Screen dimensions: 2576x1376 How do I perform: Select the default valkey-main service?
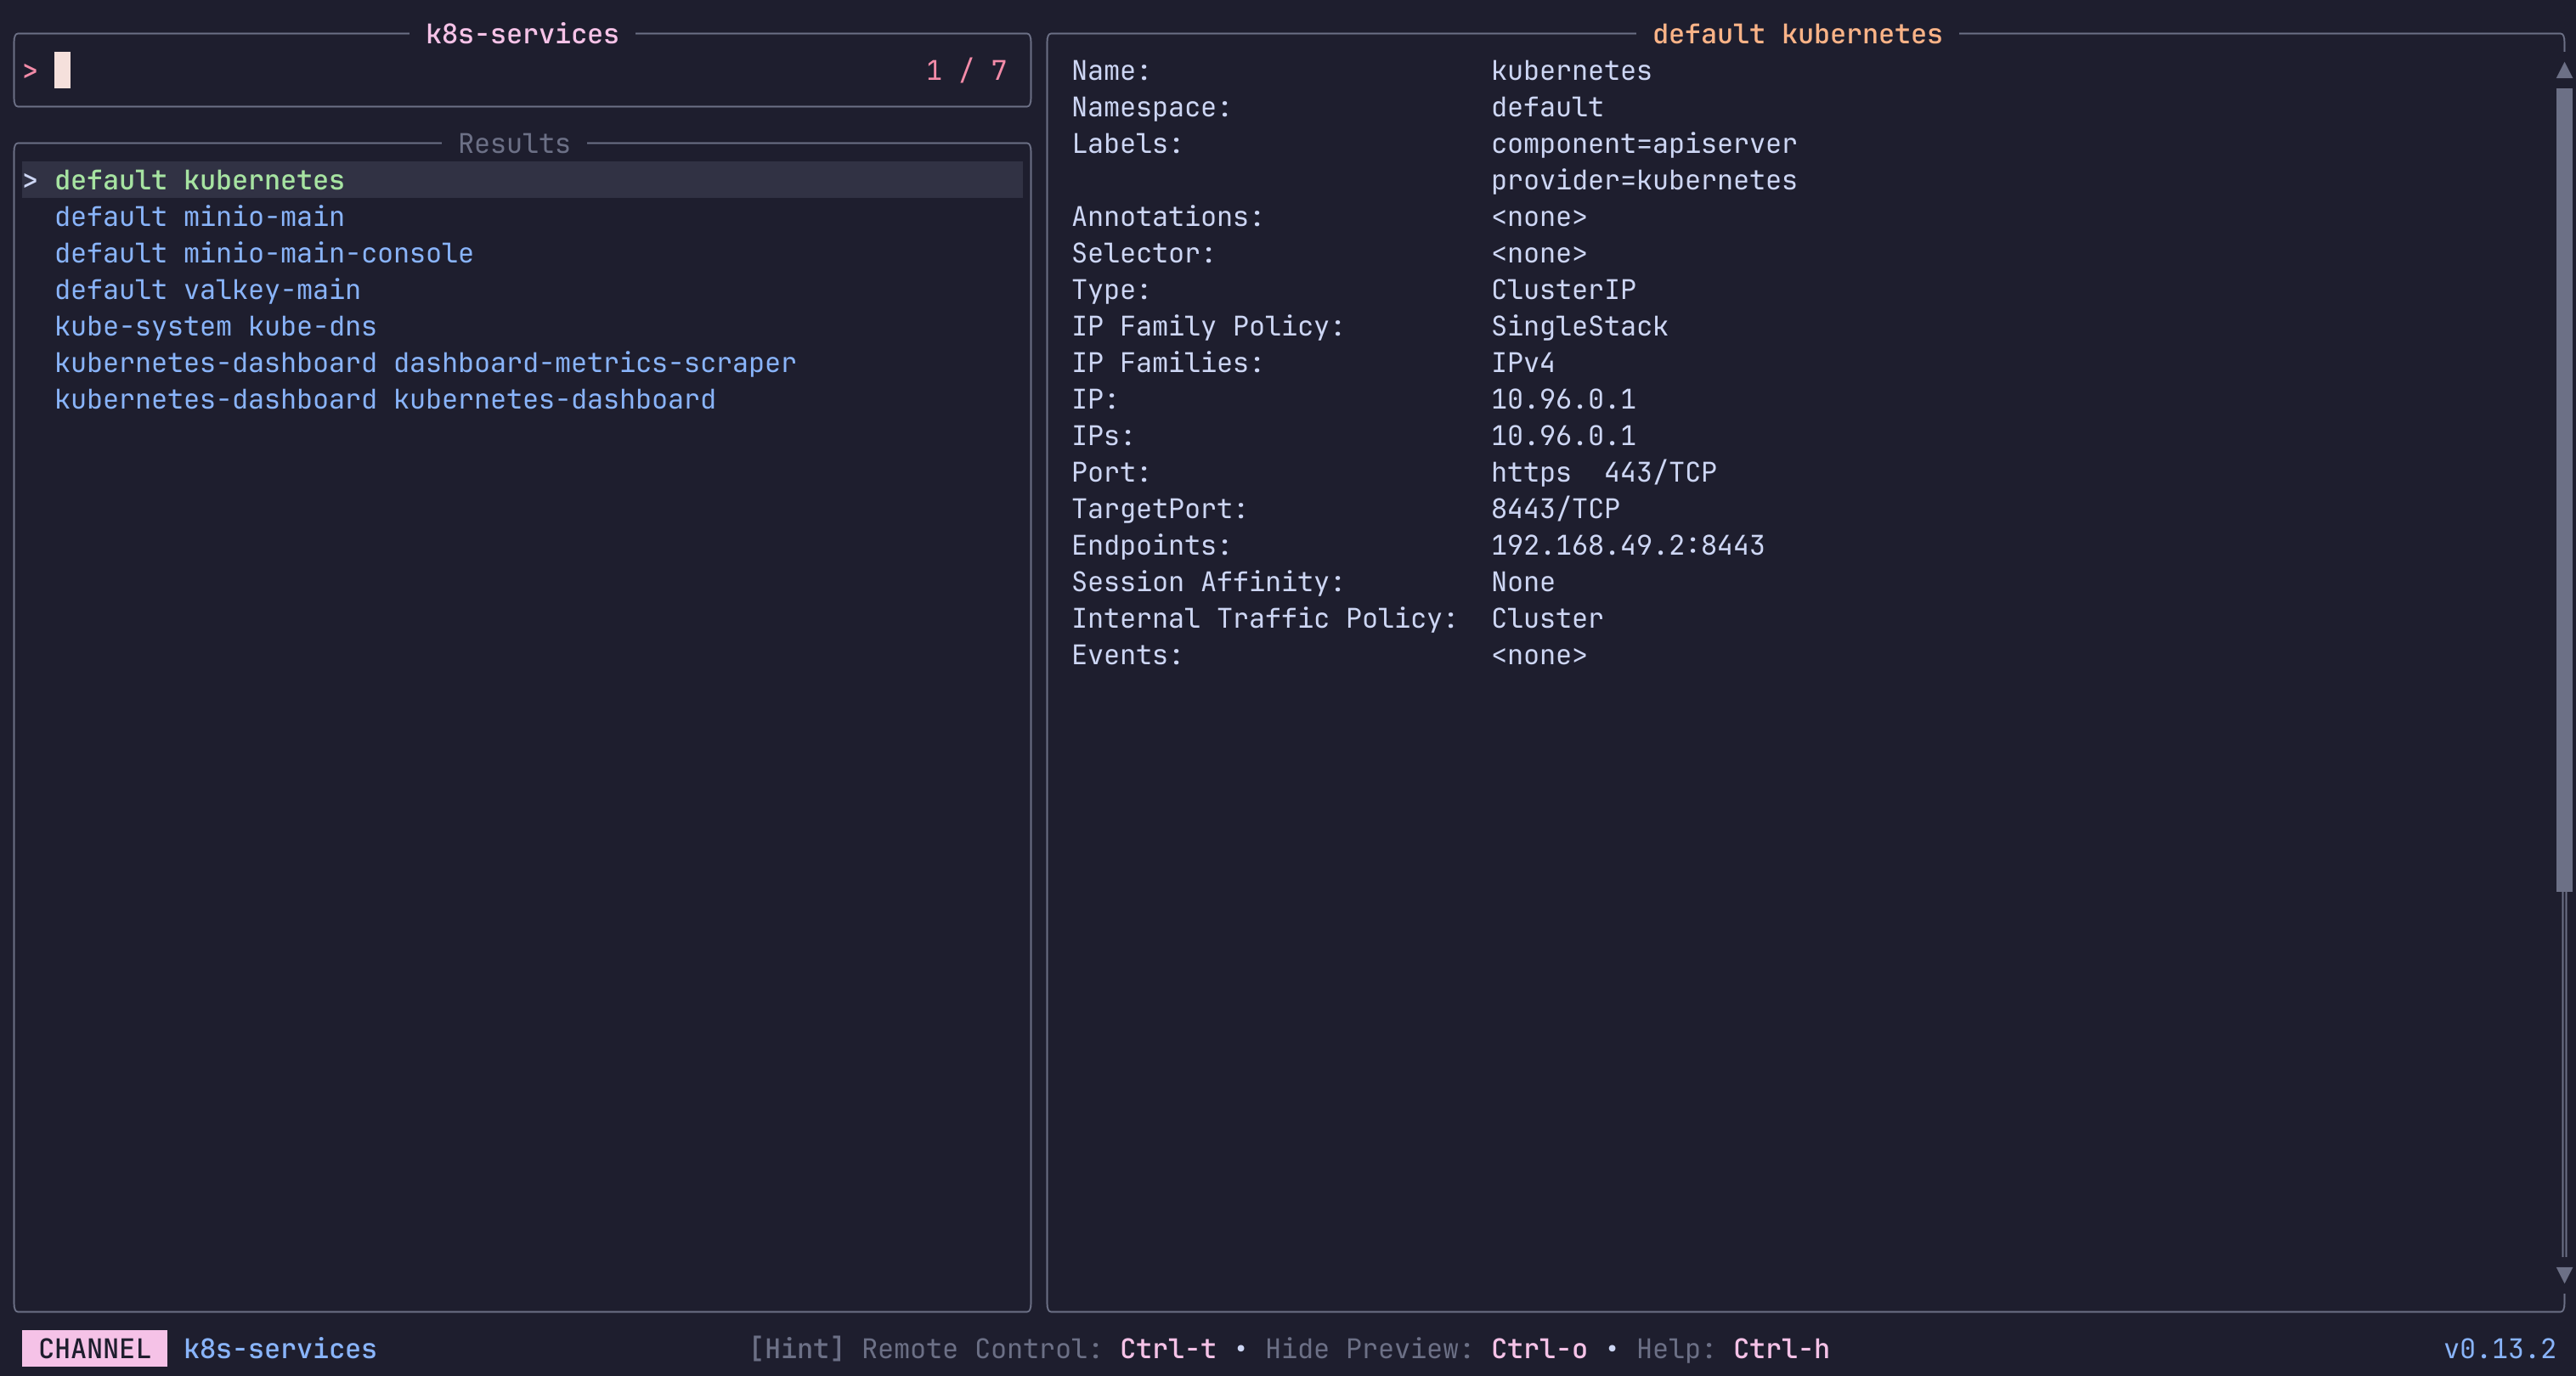point(207,290)
